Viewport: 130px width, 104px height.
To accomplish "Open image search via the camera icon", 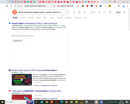I will click(x=79, y=12).
